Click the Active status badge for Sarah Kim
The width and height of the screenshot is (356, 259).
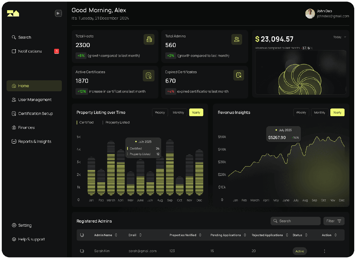300,251
